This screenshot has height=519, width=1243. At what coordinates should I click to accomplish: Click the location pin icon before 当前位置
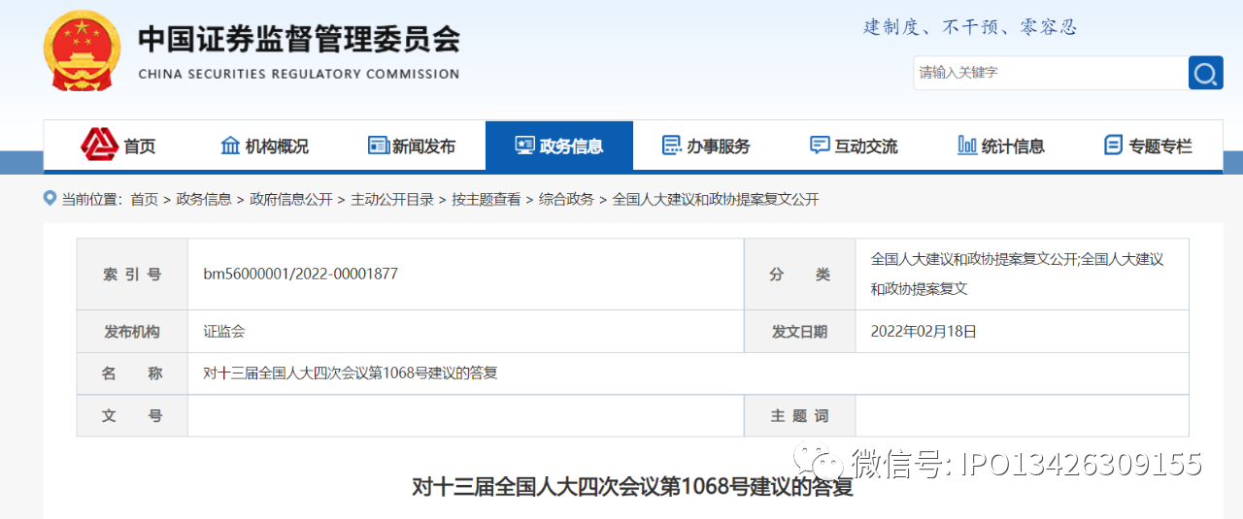50,198
